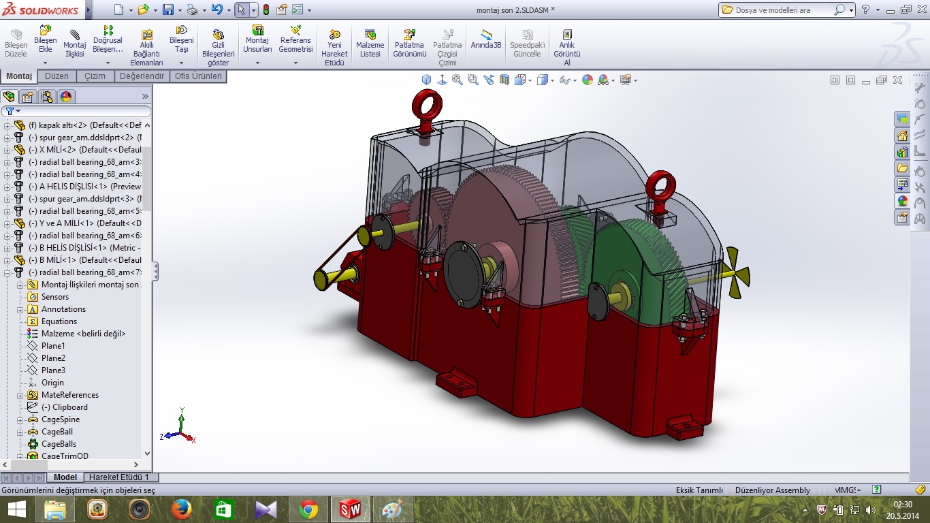Select the Doğrusal Bileşen pattern tool
Viewport: 930px width, 523px height.
(x=108, y=39)
